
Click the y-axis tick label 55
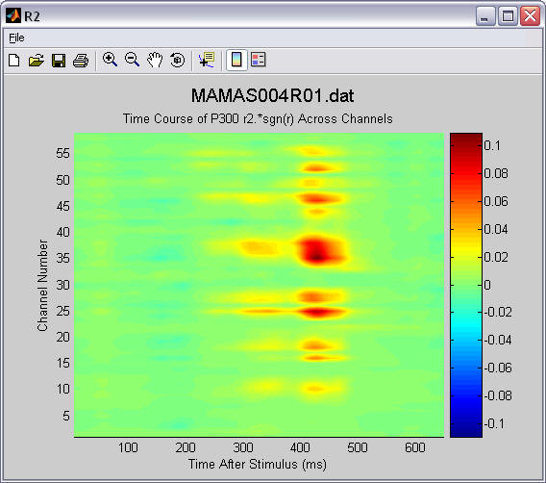tap(63, 153)
